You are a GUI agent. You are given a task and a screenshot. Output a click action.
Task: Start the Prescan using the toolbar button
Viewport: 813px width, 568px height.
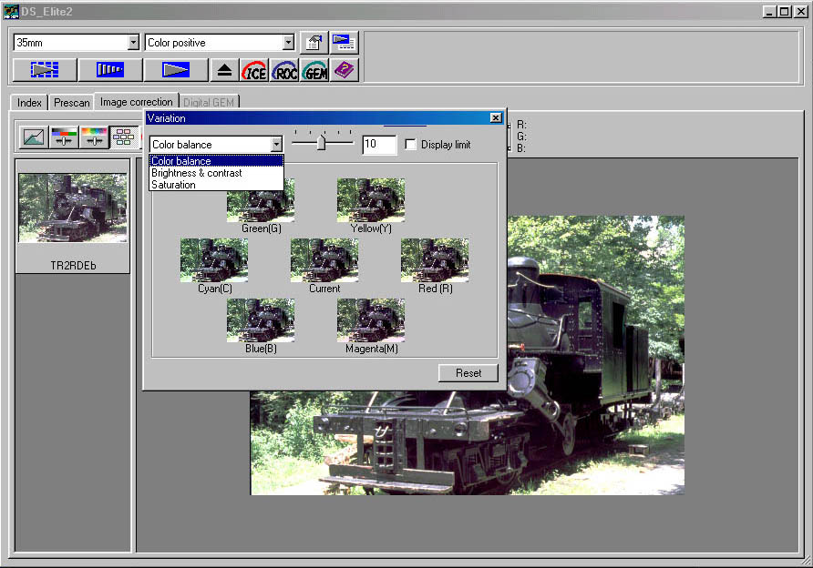coord(109,70)
